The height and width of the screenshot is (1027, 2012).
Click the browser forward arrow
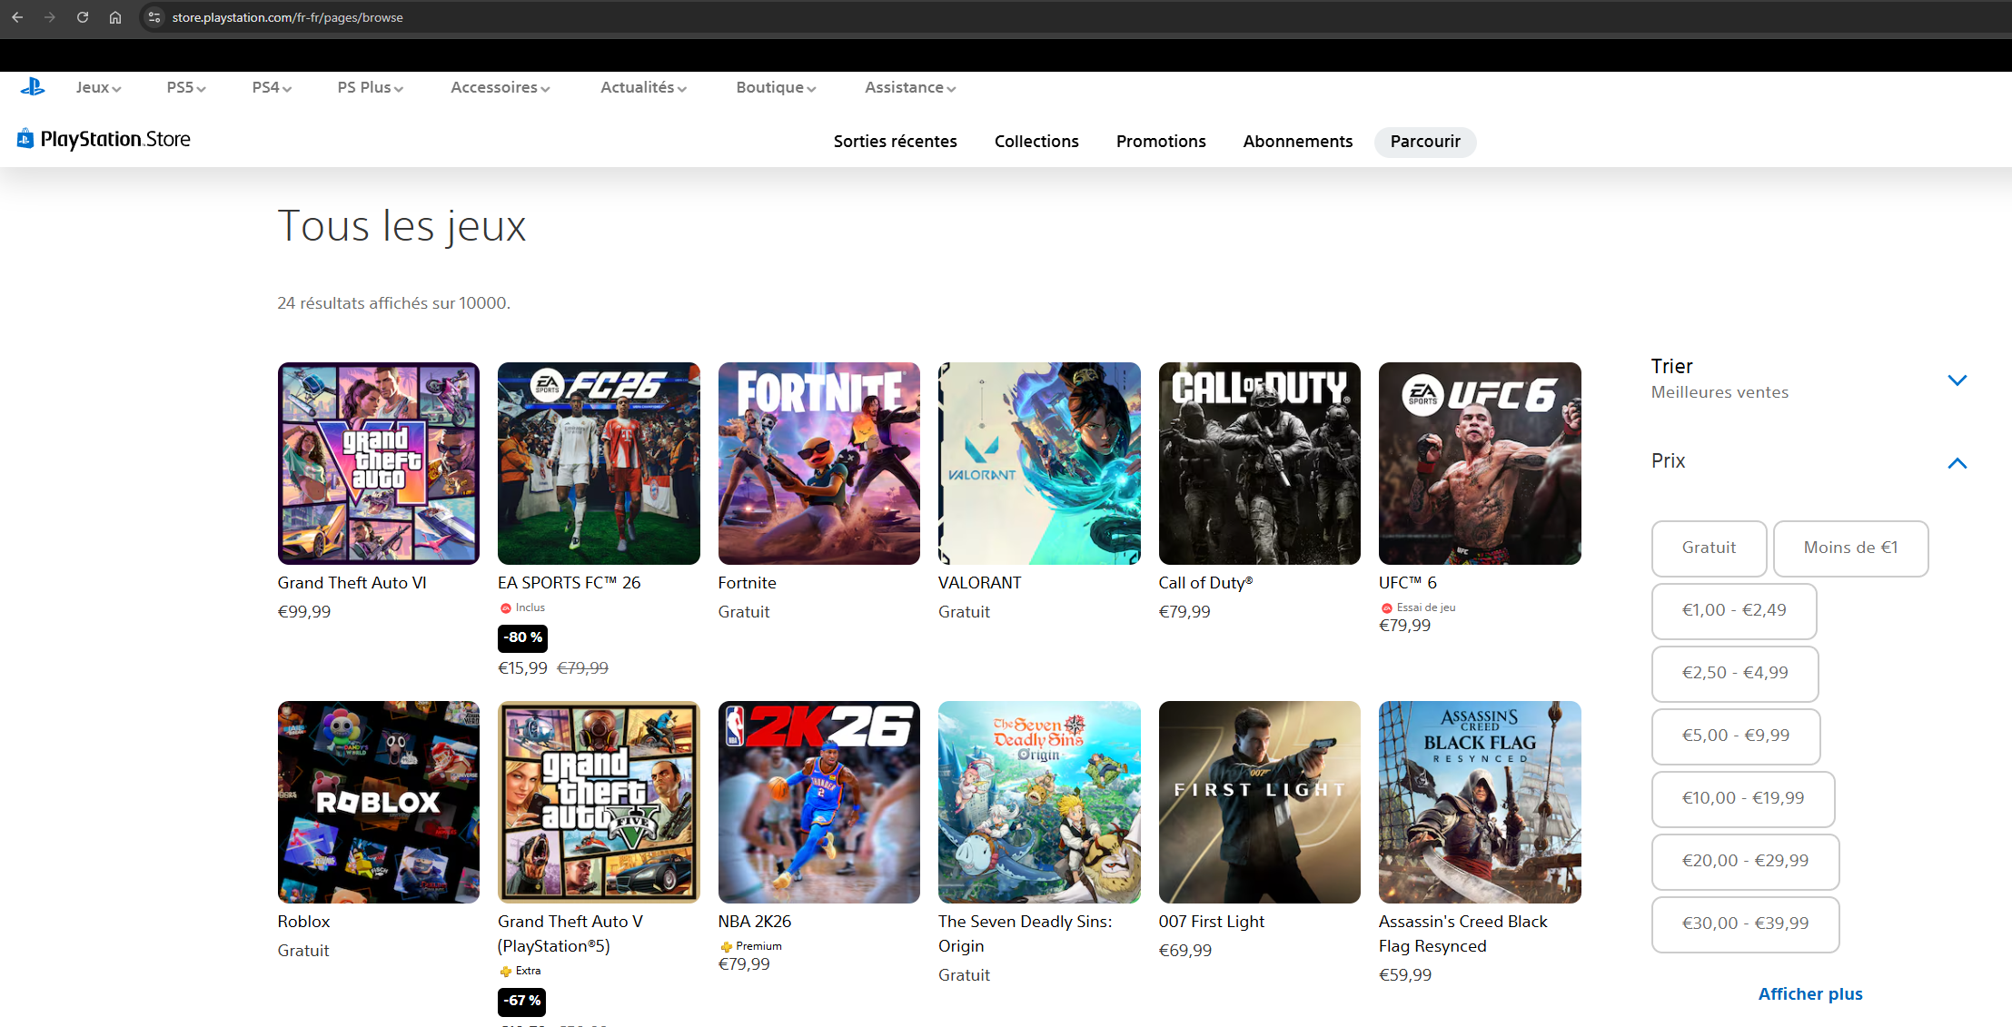[50, 17]
